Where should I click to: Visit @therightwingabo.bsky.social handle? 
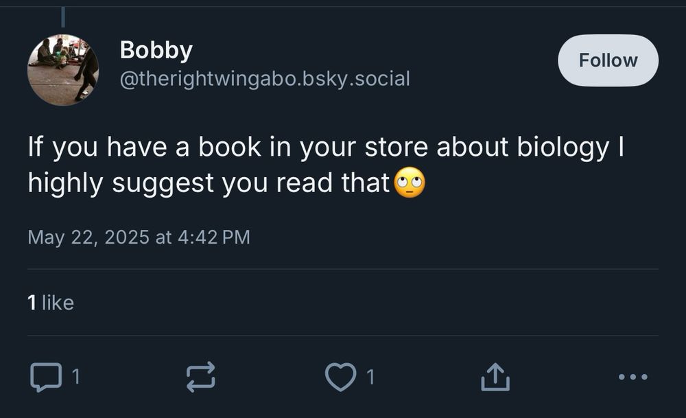pyautogui.click(x=263, y=78)
